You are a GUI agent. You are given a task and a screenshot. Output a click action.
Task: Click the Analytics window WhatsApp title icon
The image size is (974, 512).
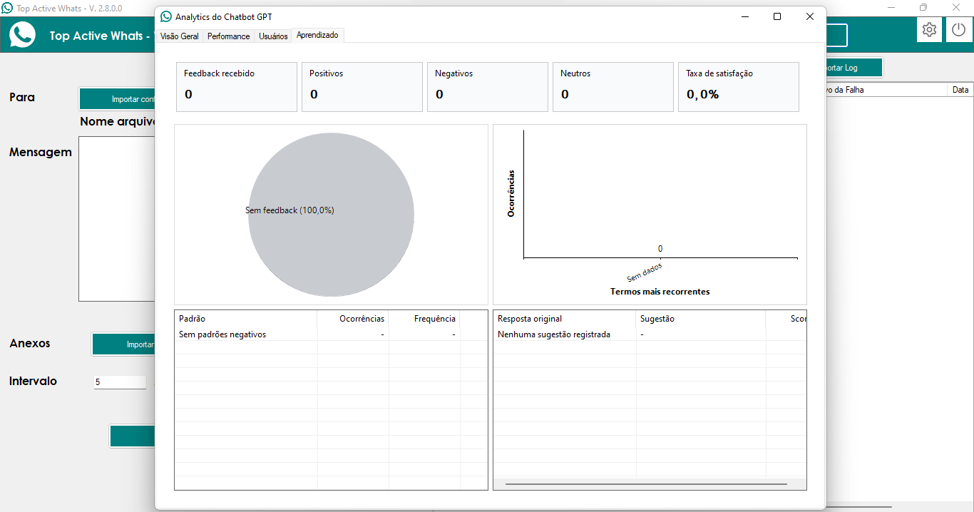166,16
